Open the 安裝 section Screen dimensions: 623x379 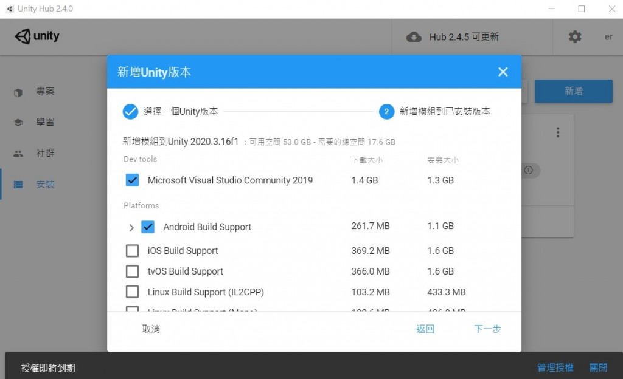click(45, 184)
